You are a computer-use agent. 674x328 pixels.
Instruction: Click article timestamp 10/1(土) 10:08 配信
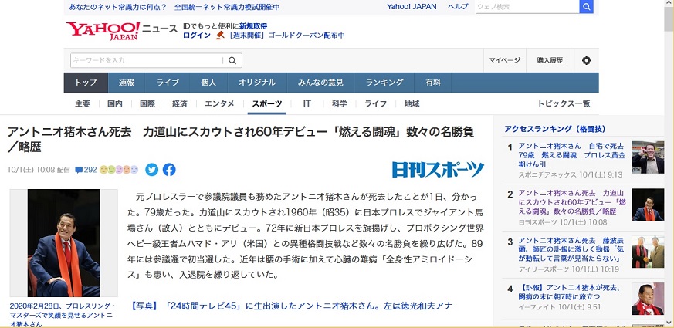[x=39, y=170]
